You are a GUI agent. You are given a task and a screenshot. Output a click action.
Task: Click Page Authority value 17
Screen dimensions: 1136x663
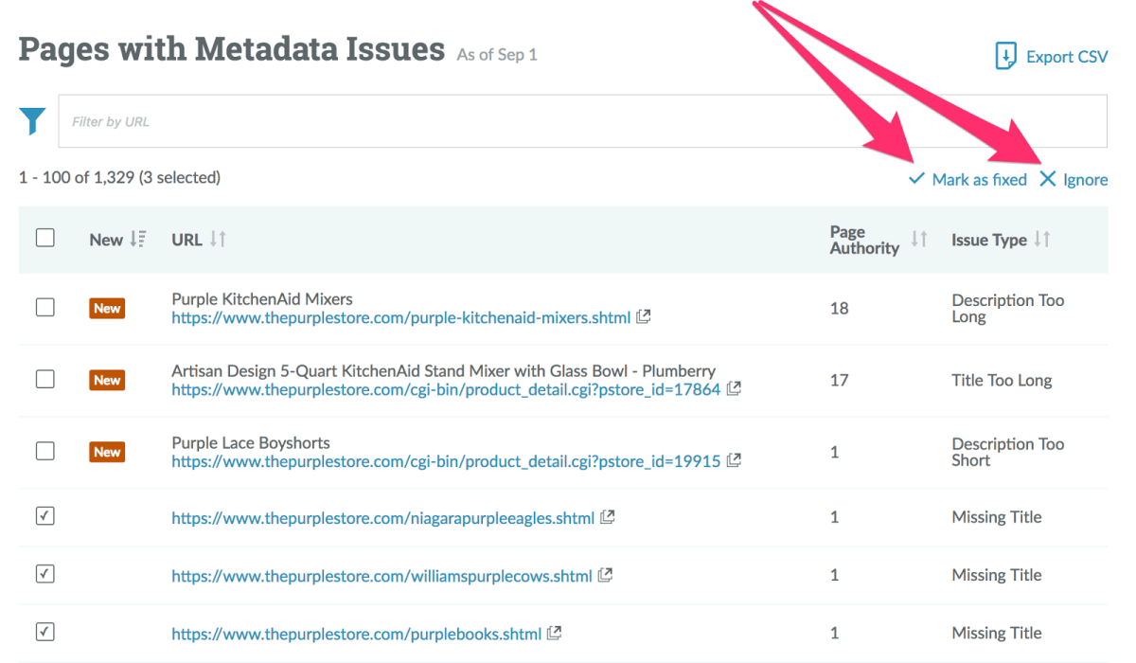coord(839,380)
